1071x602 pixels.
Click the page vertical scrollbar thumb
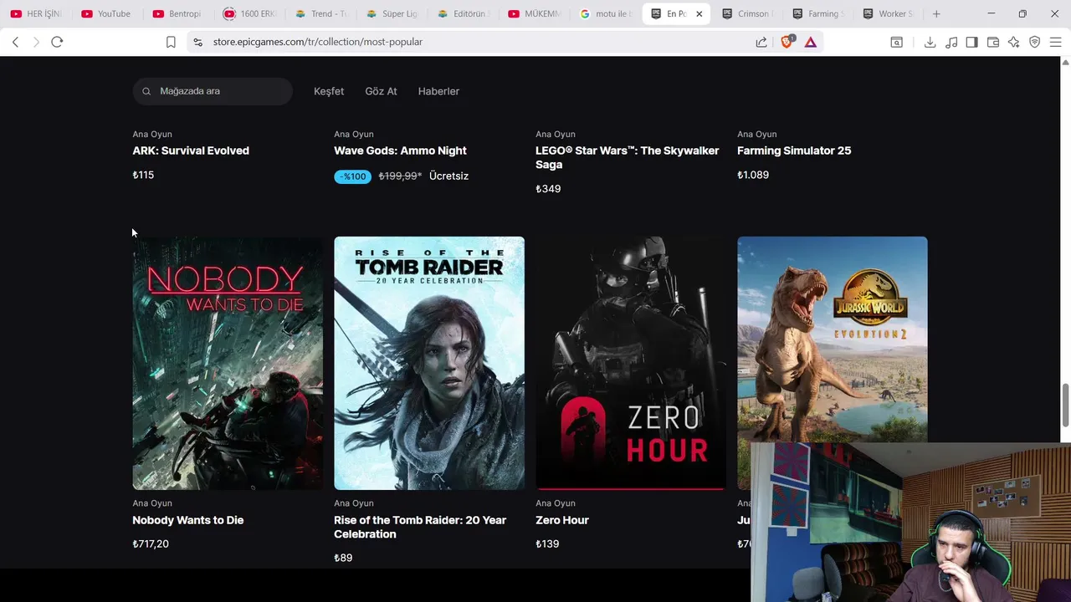pyautogui.click(x=1065, y=406)
